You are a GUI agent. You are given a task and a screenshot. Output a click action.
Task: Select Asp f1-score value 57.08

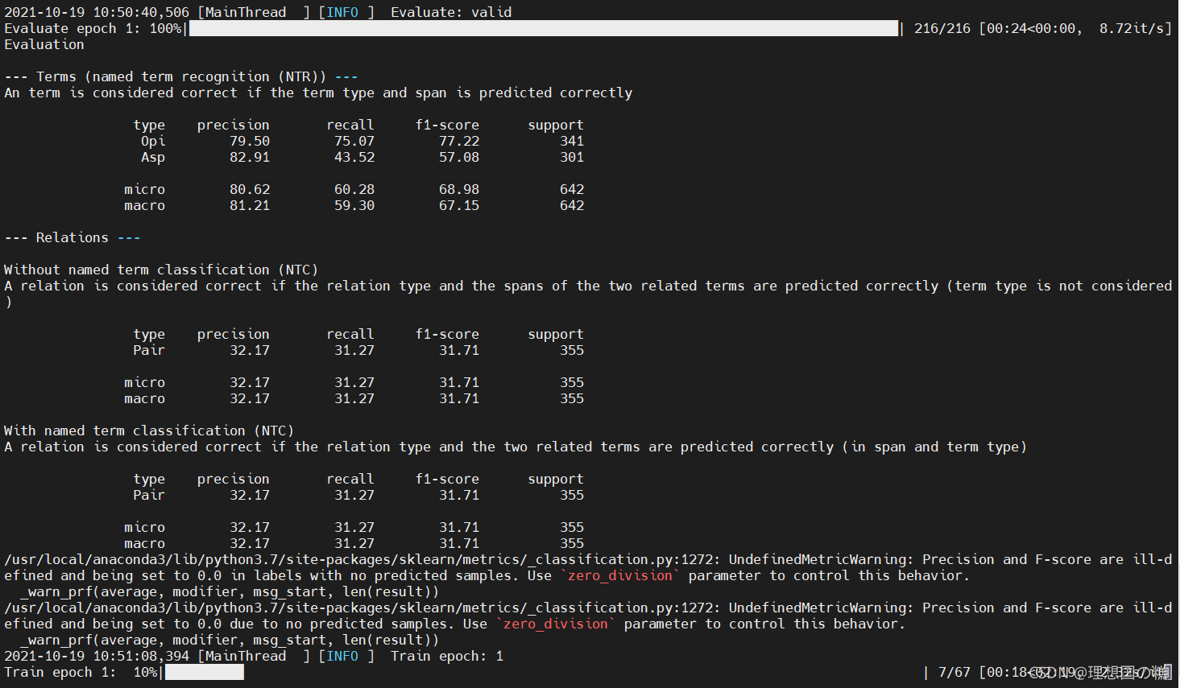tap(459, 157)
